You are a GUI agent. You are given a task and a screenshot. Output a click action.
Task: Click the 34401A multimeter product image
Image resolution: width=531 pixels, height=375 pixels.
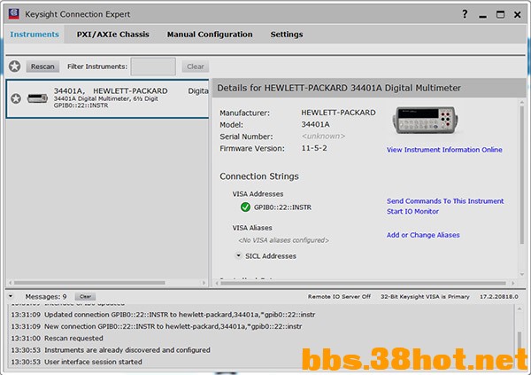tap(425, 121)
